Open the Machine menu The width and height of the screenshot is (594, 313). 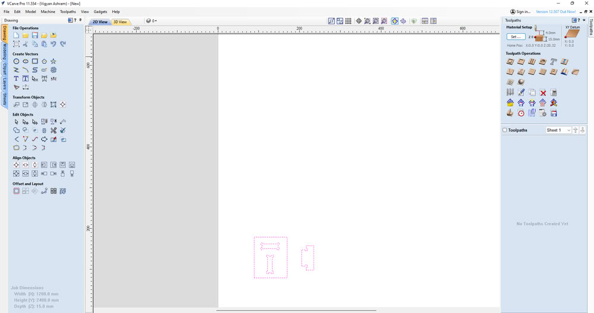48,12
